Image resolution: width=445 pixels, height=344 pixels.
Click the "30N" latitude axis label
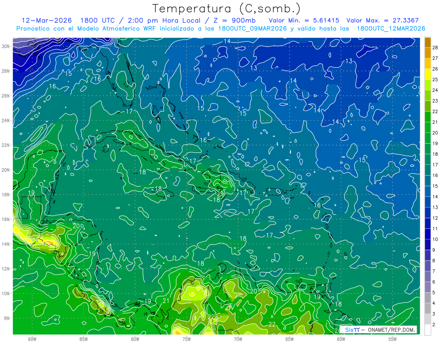[6, 46]
